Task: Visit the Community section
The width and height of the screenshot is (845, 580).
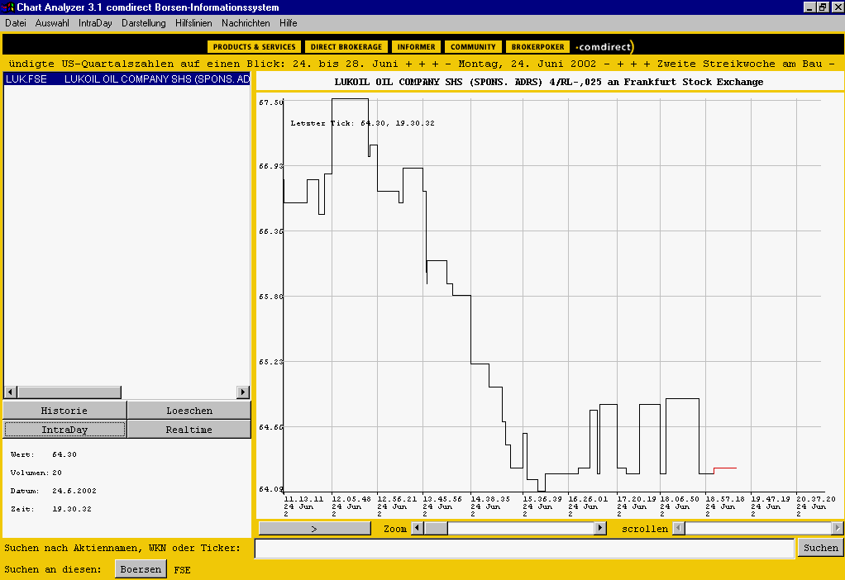Action: 473,47
